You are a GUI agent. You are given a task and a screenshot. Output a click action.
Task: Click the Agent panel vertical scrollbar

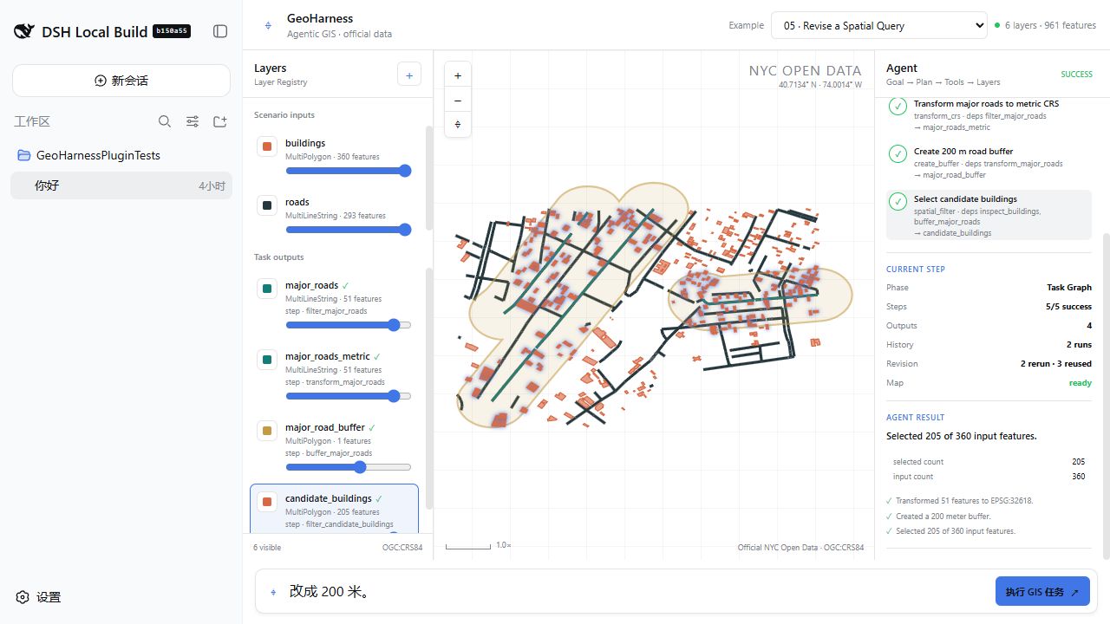point(1105,396)
